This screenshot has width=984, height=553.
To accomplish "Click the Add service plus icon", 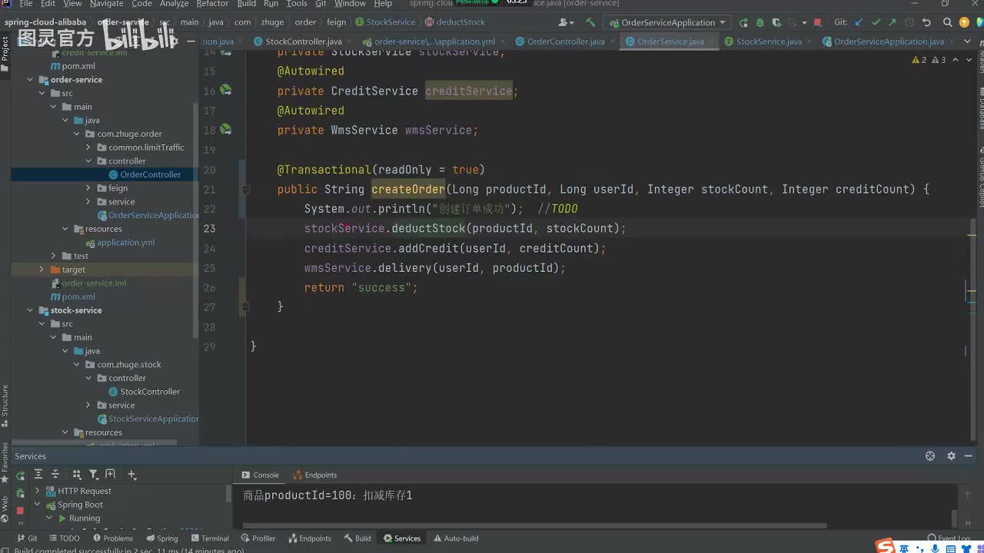I will (131, 474).
